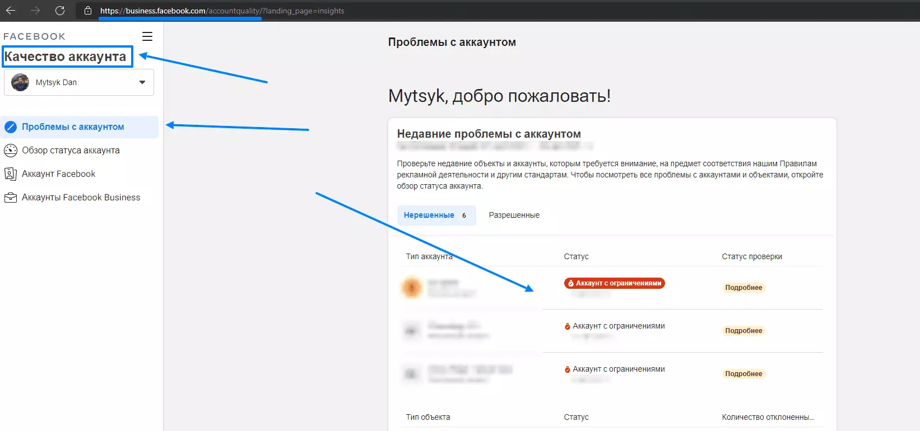Image resolution: width=920 pixels, height=431 pixels.
Task: Click the browser forward arrow
Action: coord(35,11)
